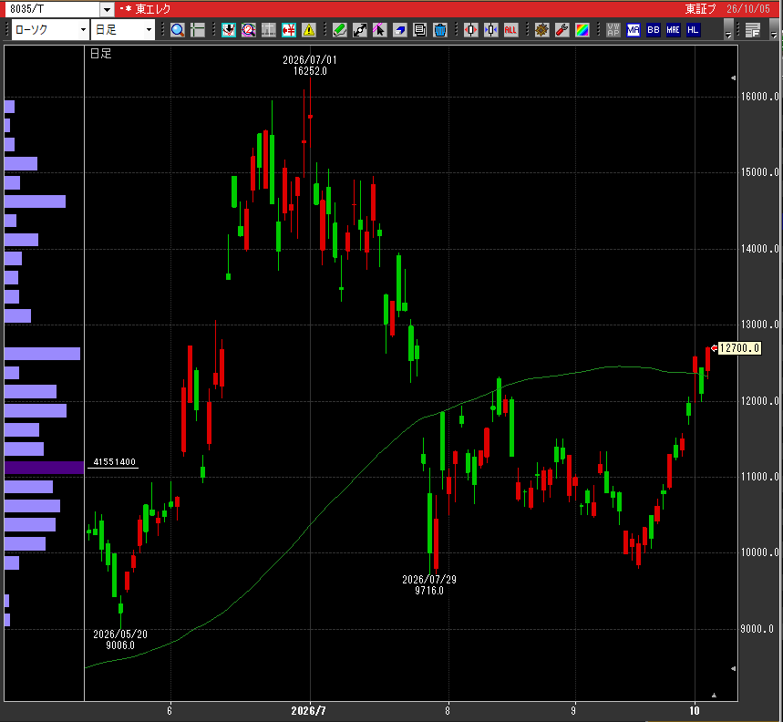Click the 東エレク stock name in title bar
The height and width of the screenshot is (722, 783).
pyautogui.click(x=153, y=9)
